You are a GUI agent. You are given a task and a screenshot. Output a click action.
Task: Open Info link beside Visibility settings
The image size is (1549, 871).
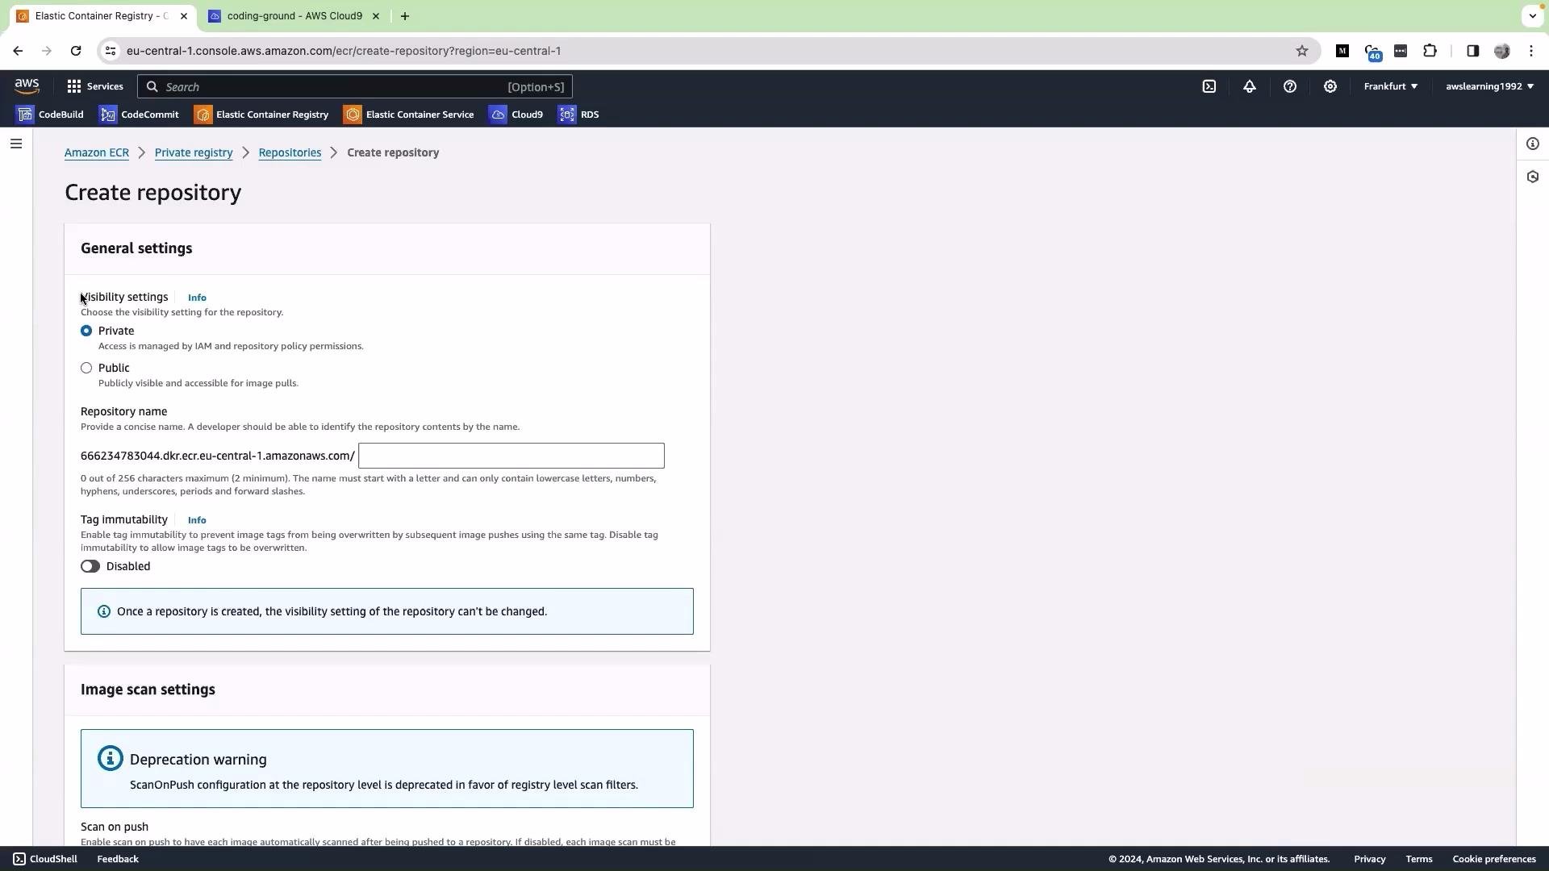197,298
